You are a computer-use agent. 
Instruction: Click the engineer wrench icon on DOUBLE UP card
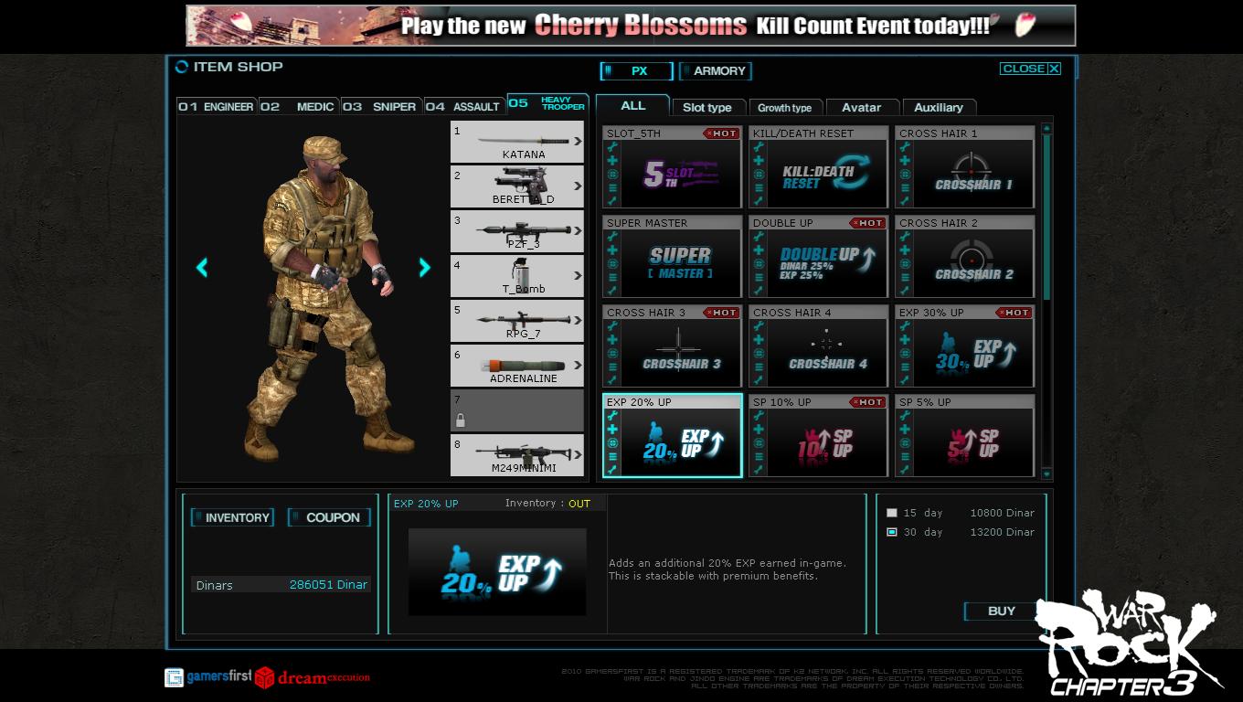[x=759, y=237]
